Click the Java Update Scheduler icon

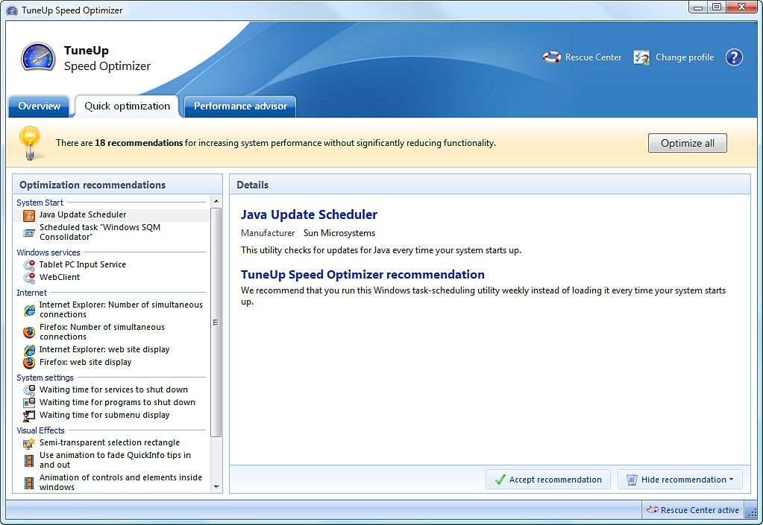click(29, 215)
